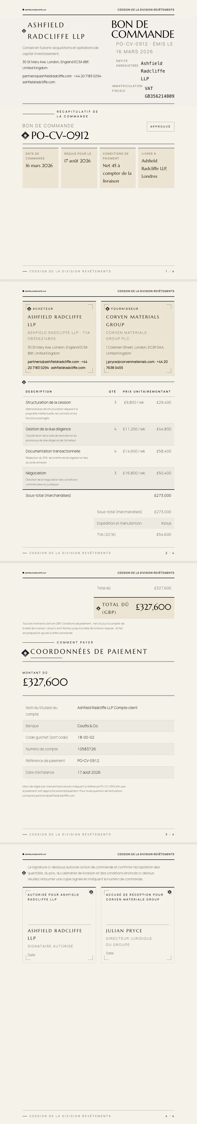Select the Livrer à card
Viewport: 197px width, 1124px height.
click(156, 168)
